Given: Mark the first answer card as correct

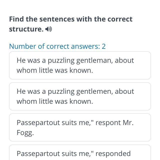Looking at the screenshot, I should pyautogui.click(x=80, y=65).
